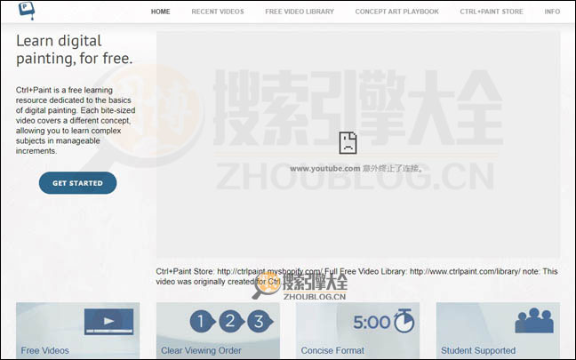Open the Free Videos card
This screenshot has height=360, width=576.
click(78, 331)
